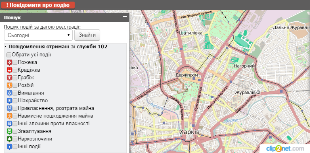Click the green leaf icon beside Наркозлочини

click(9, 139)
